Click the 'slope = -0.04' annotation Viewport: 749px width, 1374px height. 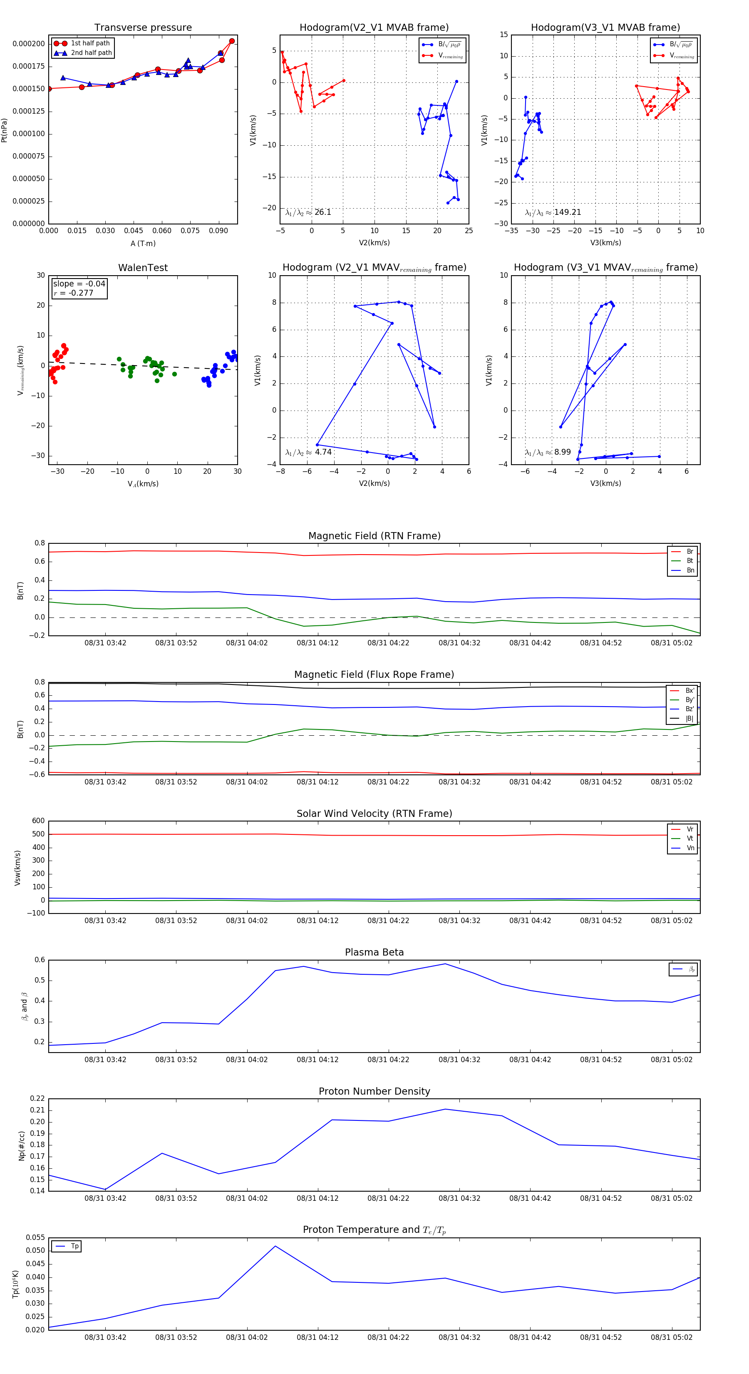pos(79,284)
